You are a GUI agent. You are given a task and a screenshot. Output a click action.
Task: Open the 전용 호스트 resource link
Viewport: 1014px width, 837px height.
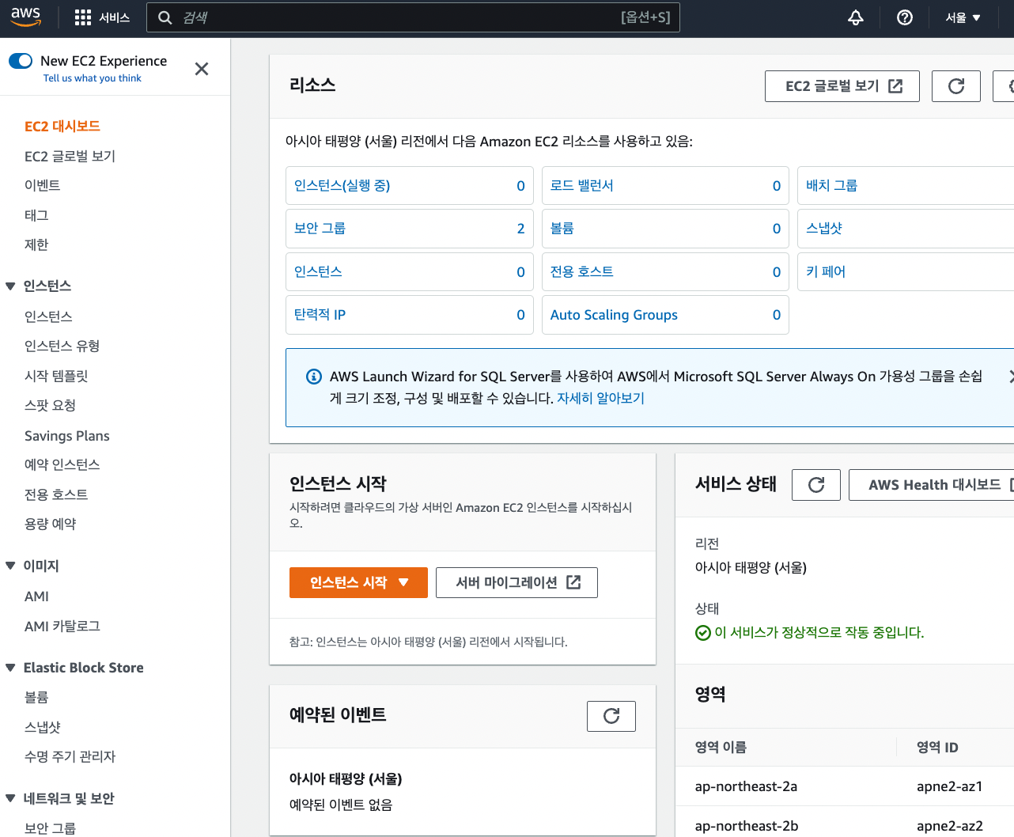(x=581, y=271)
